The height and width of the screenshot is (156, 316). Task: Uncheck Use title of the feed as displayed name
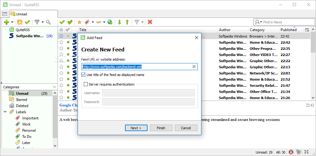83,75
